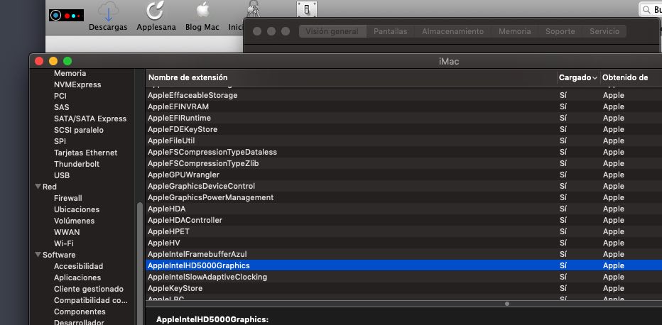Select SAS in the sidebar
Screen dimensions: 662x325
[62, 107]
